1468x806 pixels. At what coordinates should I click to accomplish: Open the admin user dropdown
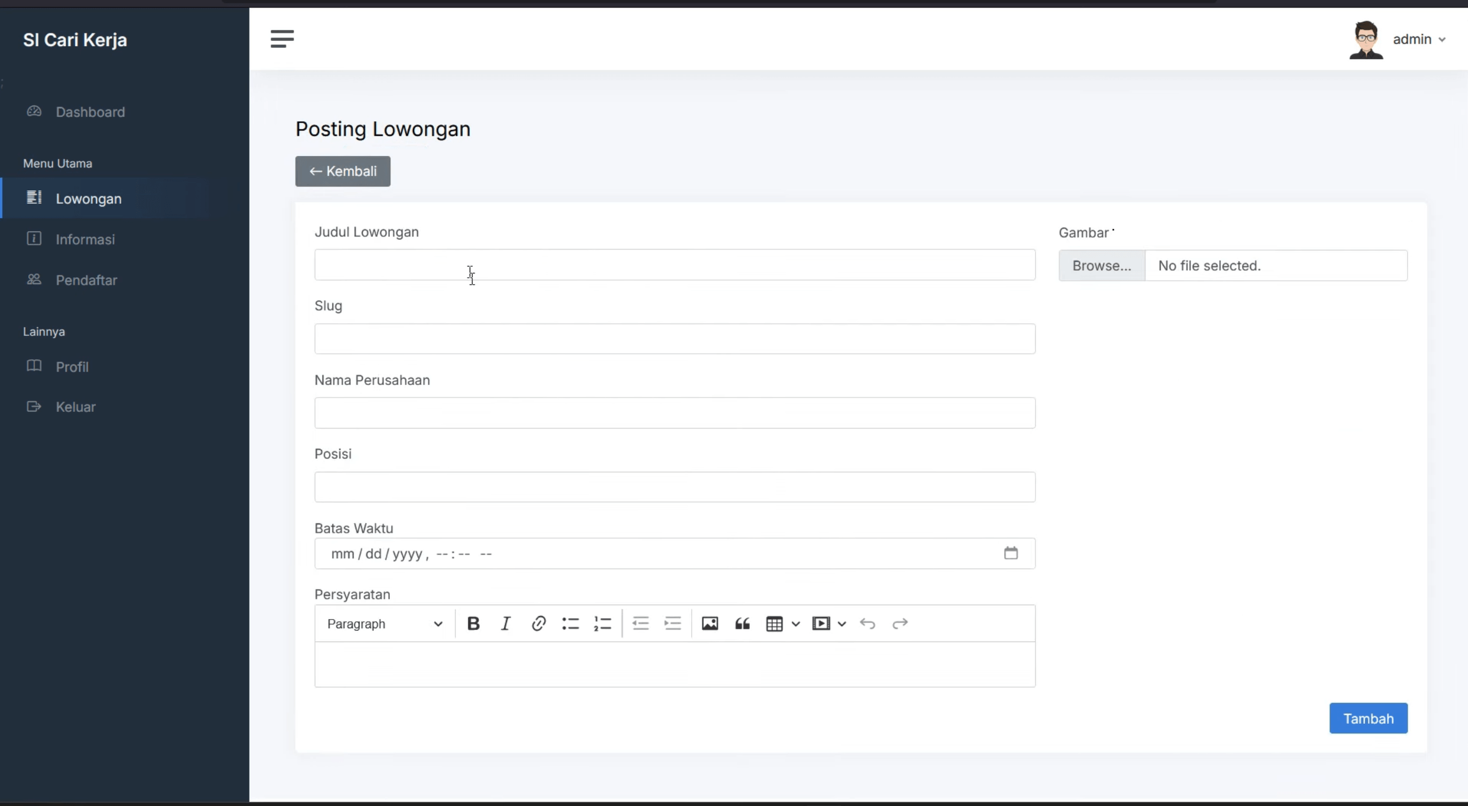(1419, 39)
